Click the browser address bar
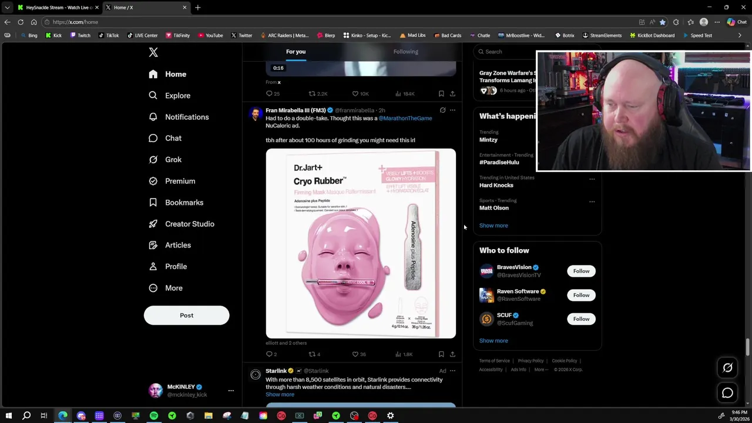 (341, 22)
